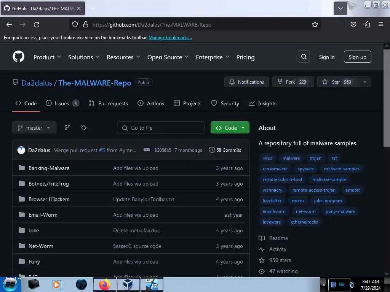
Task: Open the Email-Worm folder
Action: pyautogui.click(x=43, y=215)
